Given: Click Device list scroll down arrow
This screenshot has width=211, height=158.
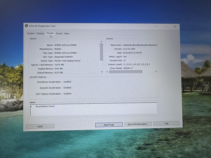Looking at the screenshot, I should coord(102,72).
